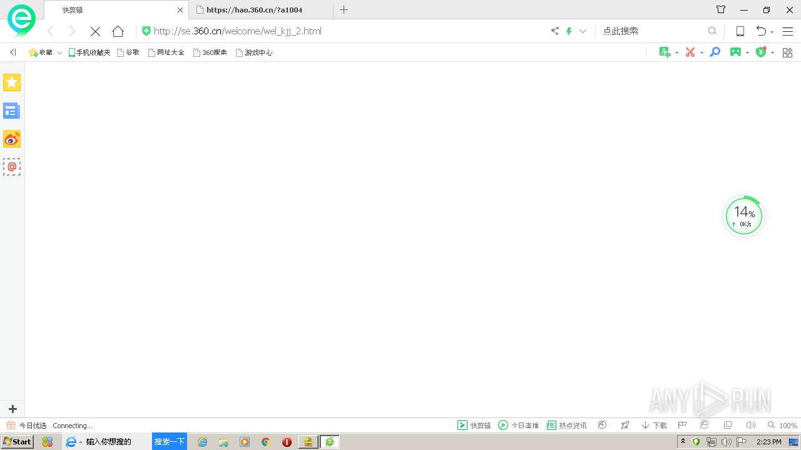Screen dimensions: 801x450
Task: Open a new tab with plus
Action: click(344, 9)
